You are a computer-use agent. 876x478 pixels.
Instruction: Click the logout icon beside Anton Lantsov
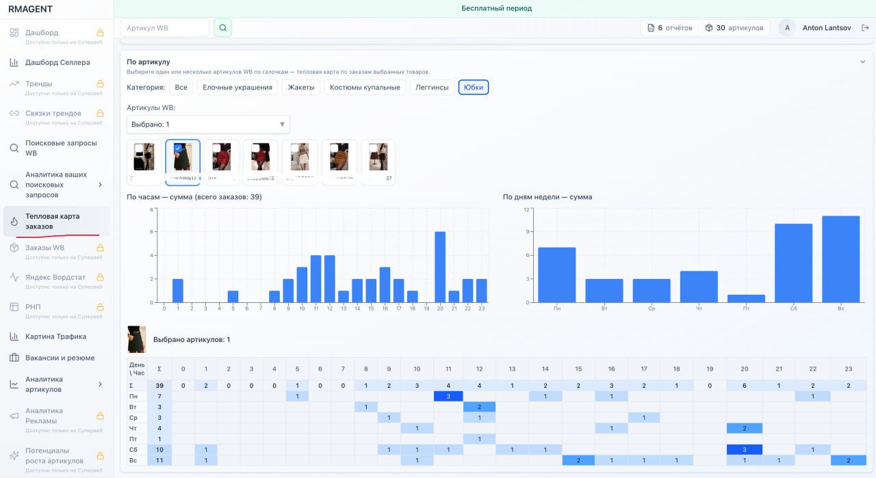pos(865,28)
